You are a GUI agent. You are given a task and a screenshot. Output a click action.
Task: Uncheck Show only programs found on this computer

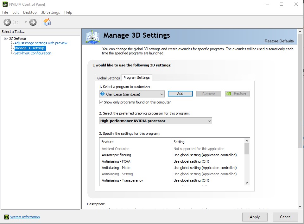click(101, 102)
